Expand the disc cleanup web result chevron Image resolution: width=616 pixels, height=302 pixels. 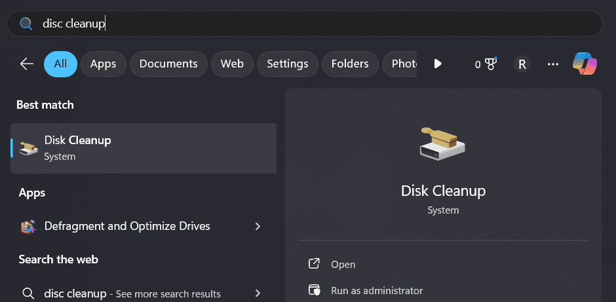pos(258,293)
